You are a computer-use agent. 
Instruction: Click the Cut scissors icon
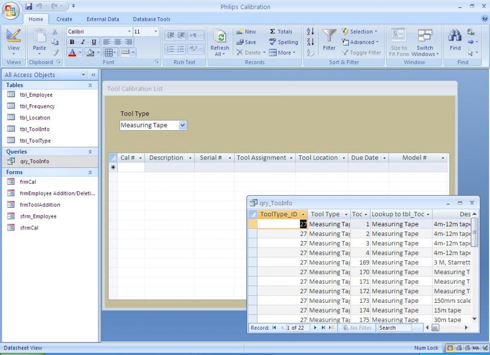(55, 31)
